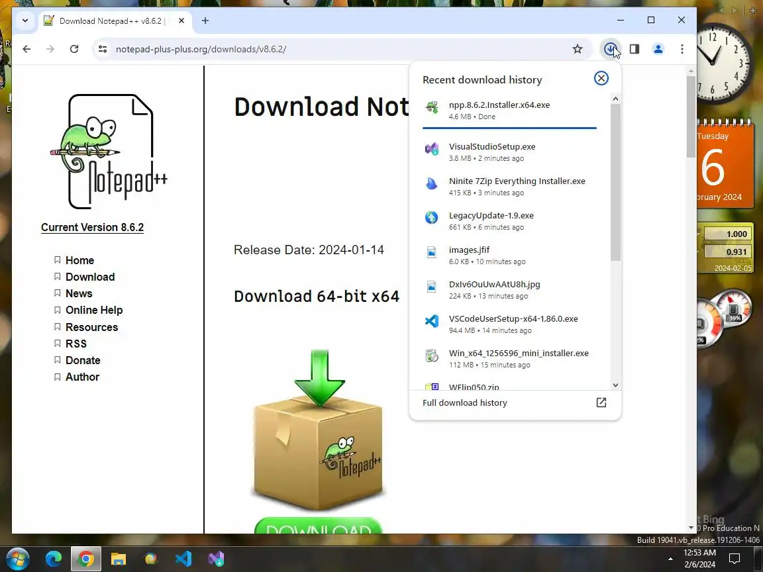Open a new tab with plus button
The width and height of the screenshot is (763, 572).
point(205,21)
